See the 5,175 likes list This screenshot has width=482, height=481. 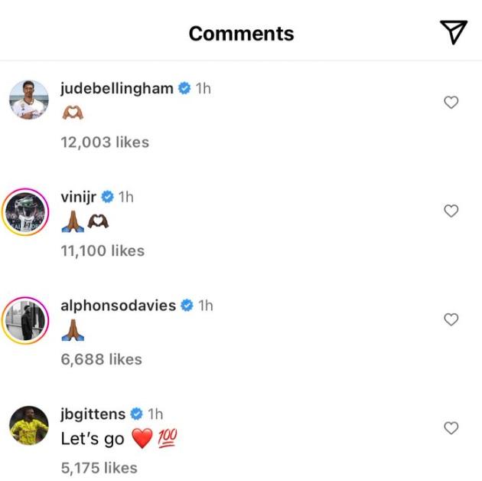(99, 468)
